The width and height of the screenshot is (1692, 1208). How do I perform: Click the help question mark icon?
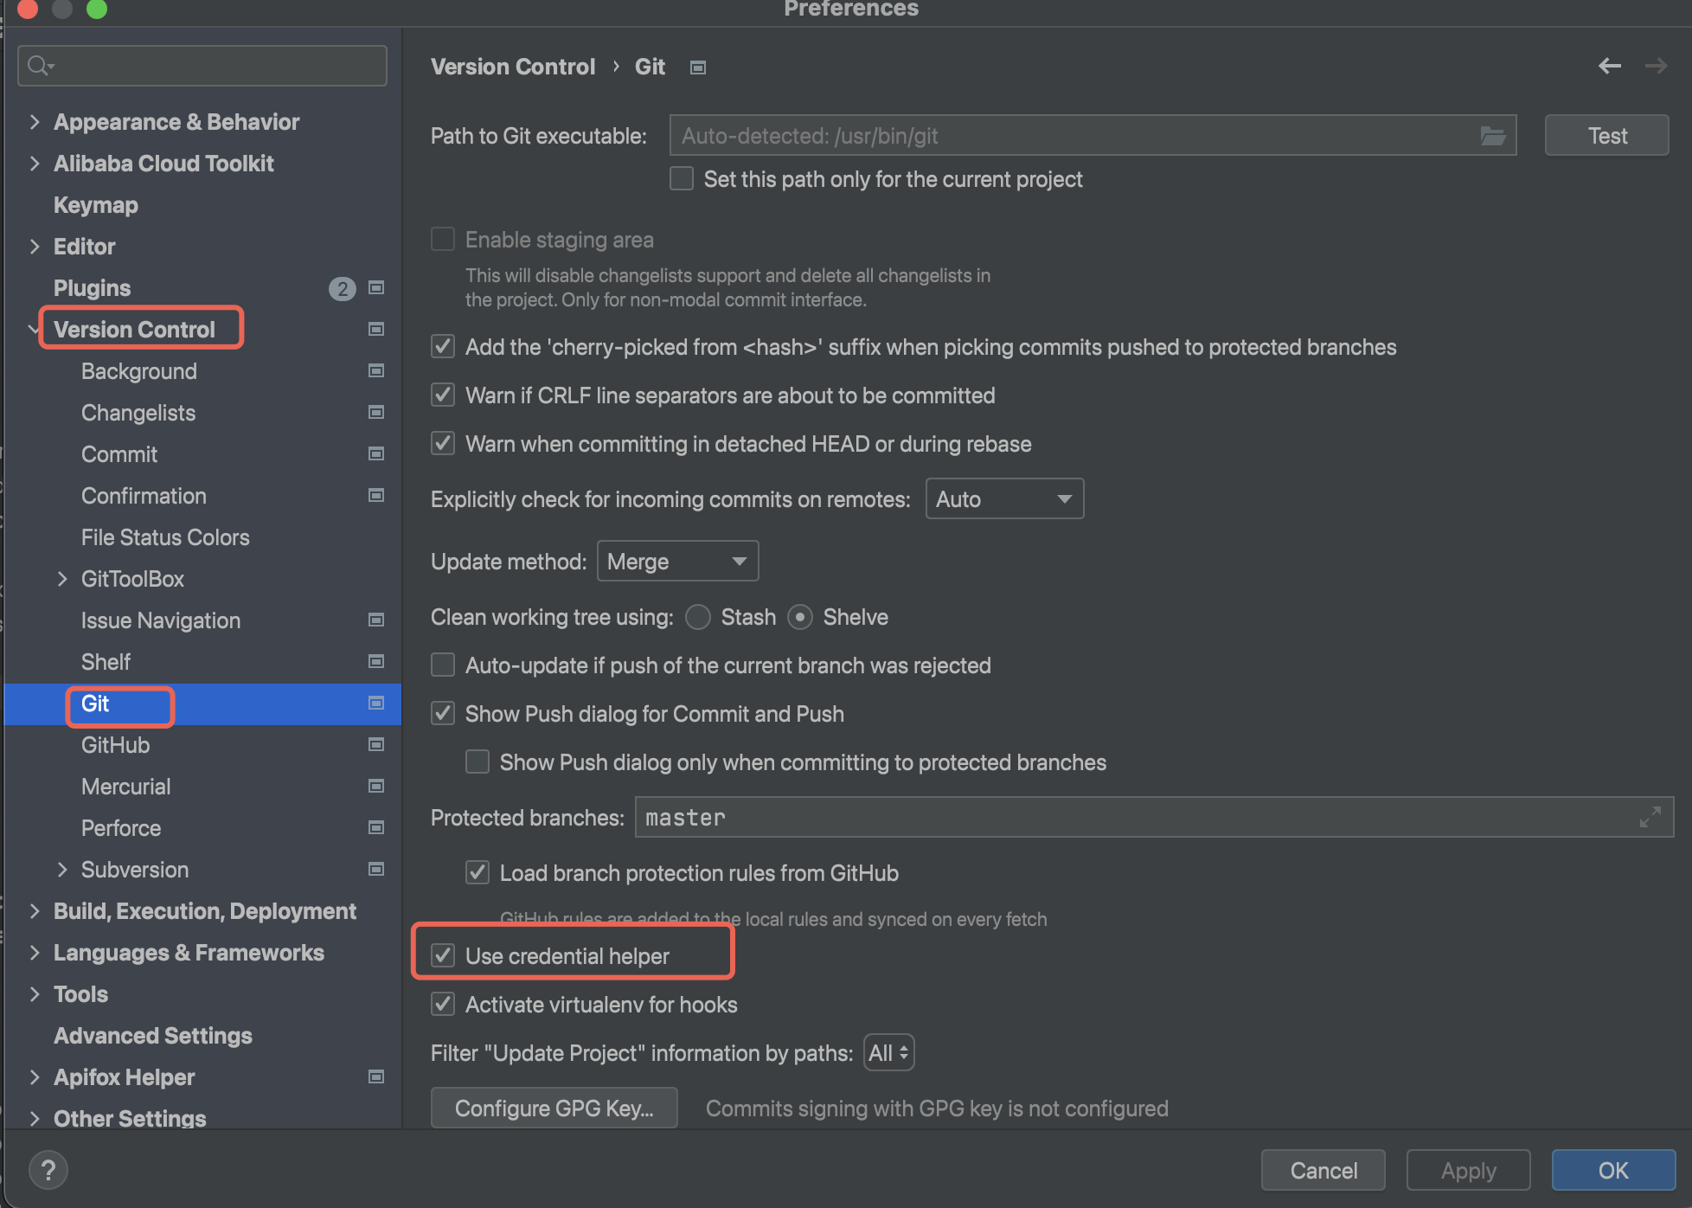(48, 1170)
